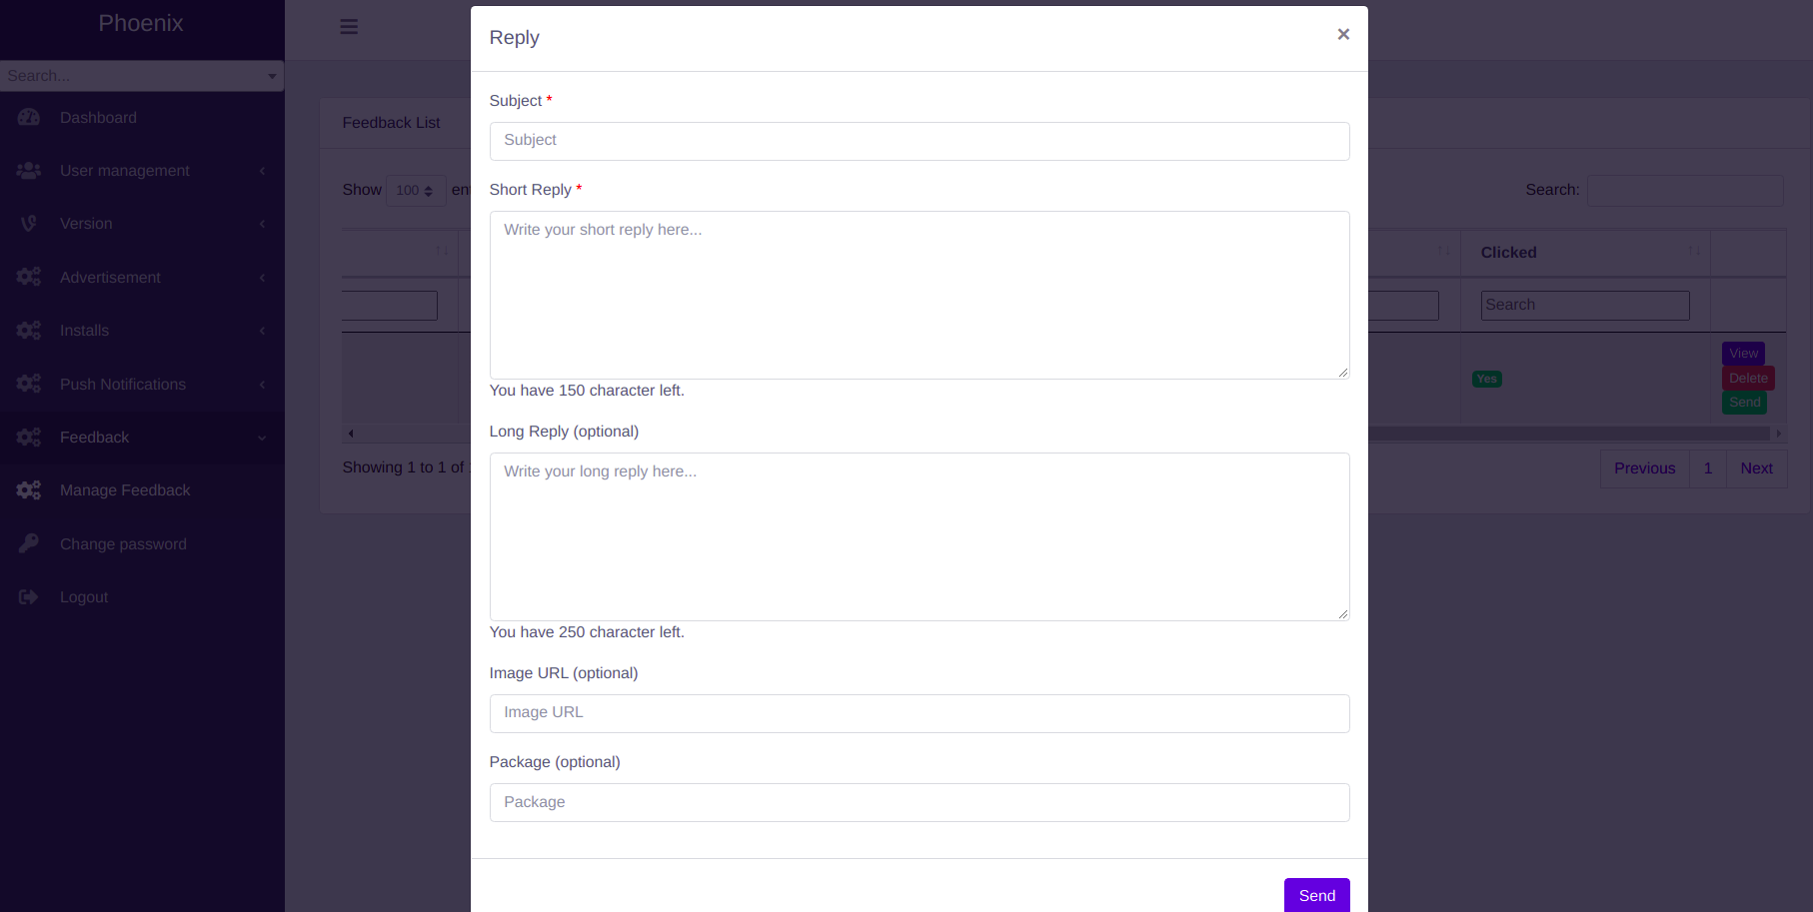Open the Show entries count selector
Image resolution: width=1813 pixels, height=912 pixels.
pos(416,190)
